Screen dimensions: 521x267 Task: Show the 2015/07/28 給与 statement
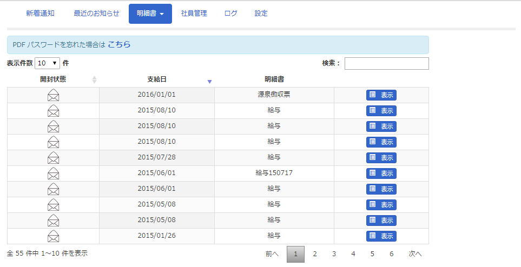click(381, 158)
